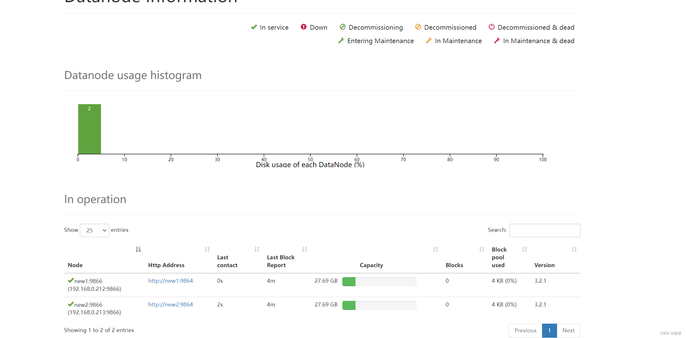Viewport: 686px width, 338px height.
Task: Sort by Capacity column arrows
Action: pos(435,249)
